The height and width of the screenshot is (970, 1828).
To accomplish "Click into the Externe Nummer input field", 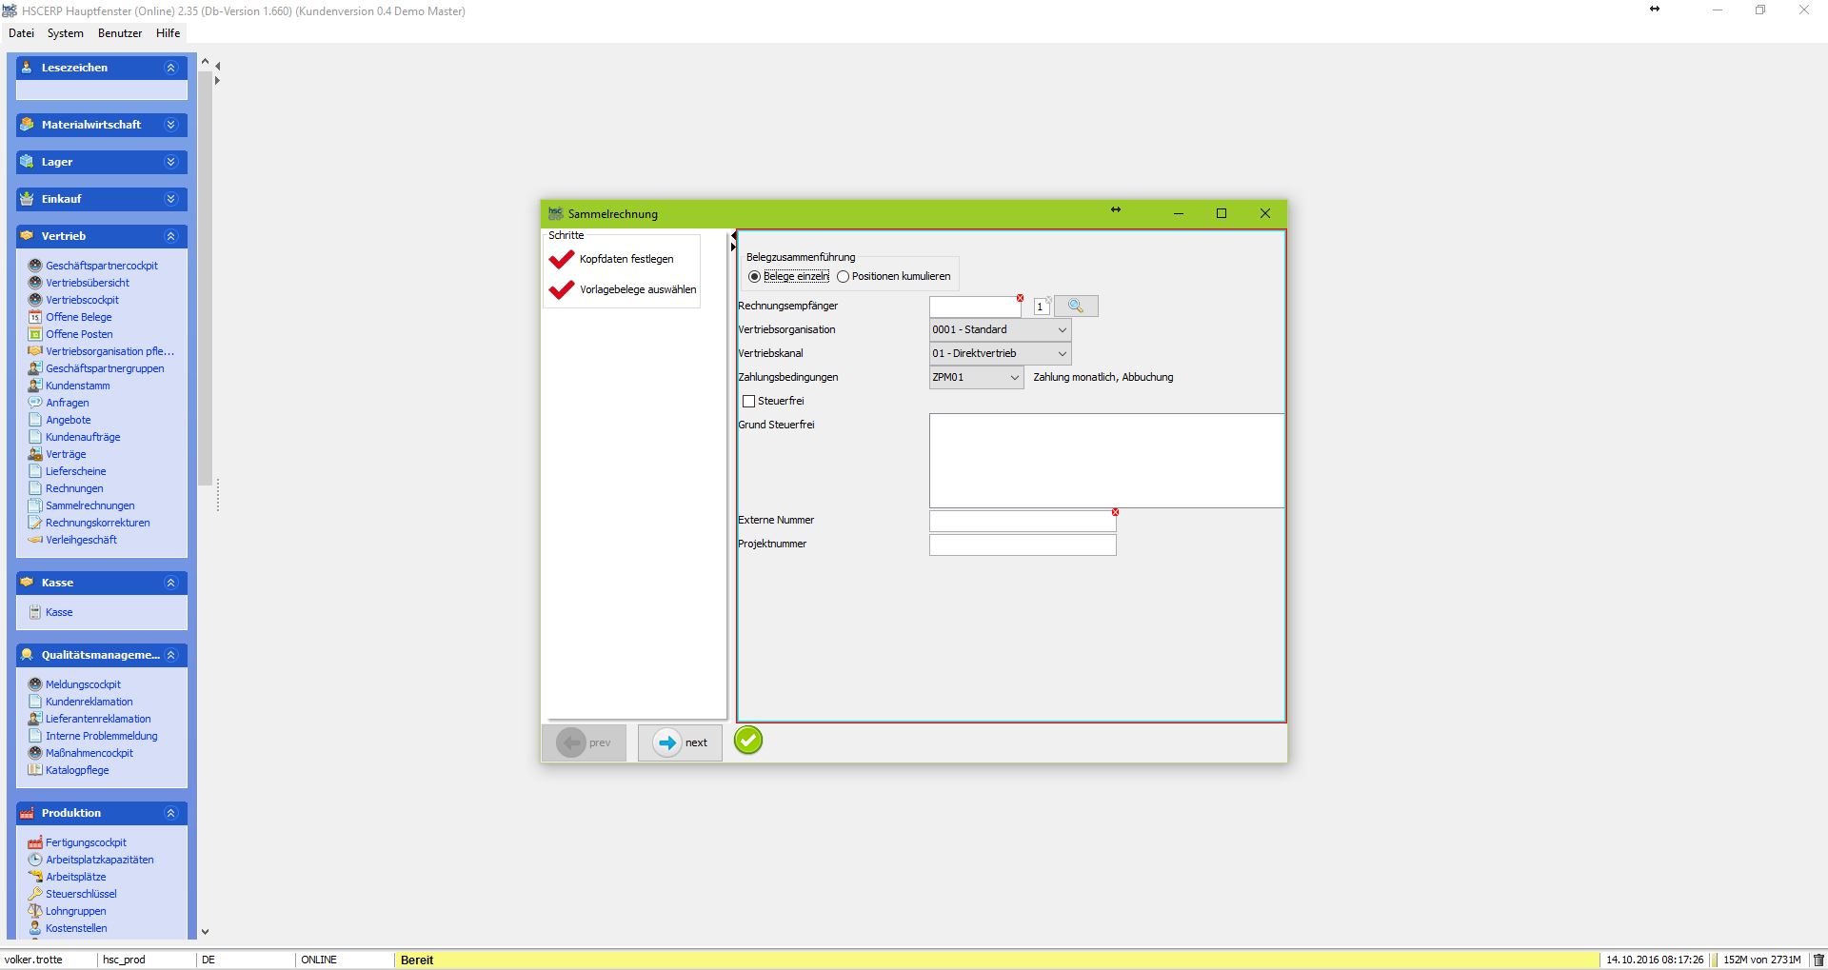I will 1022,521.
